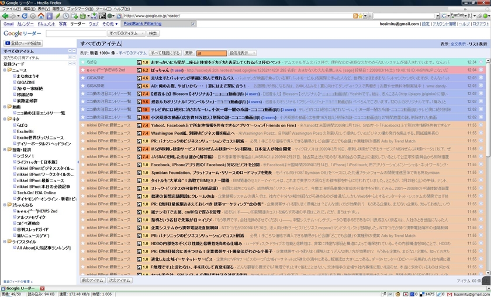Click the green circle icon at toolbar end

point(485,16)
